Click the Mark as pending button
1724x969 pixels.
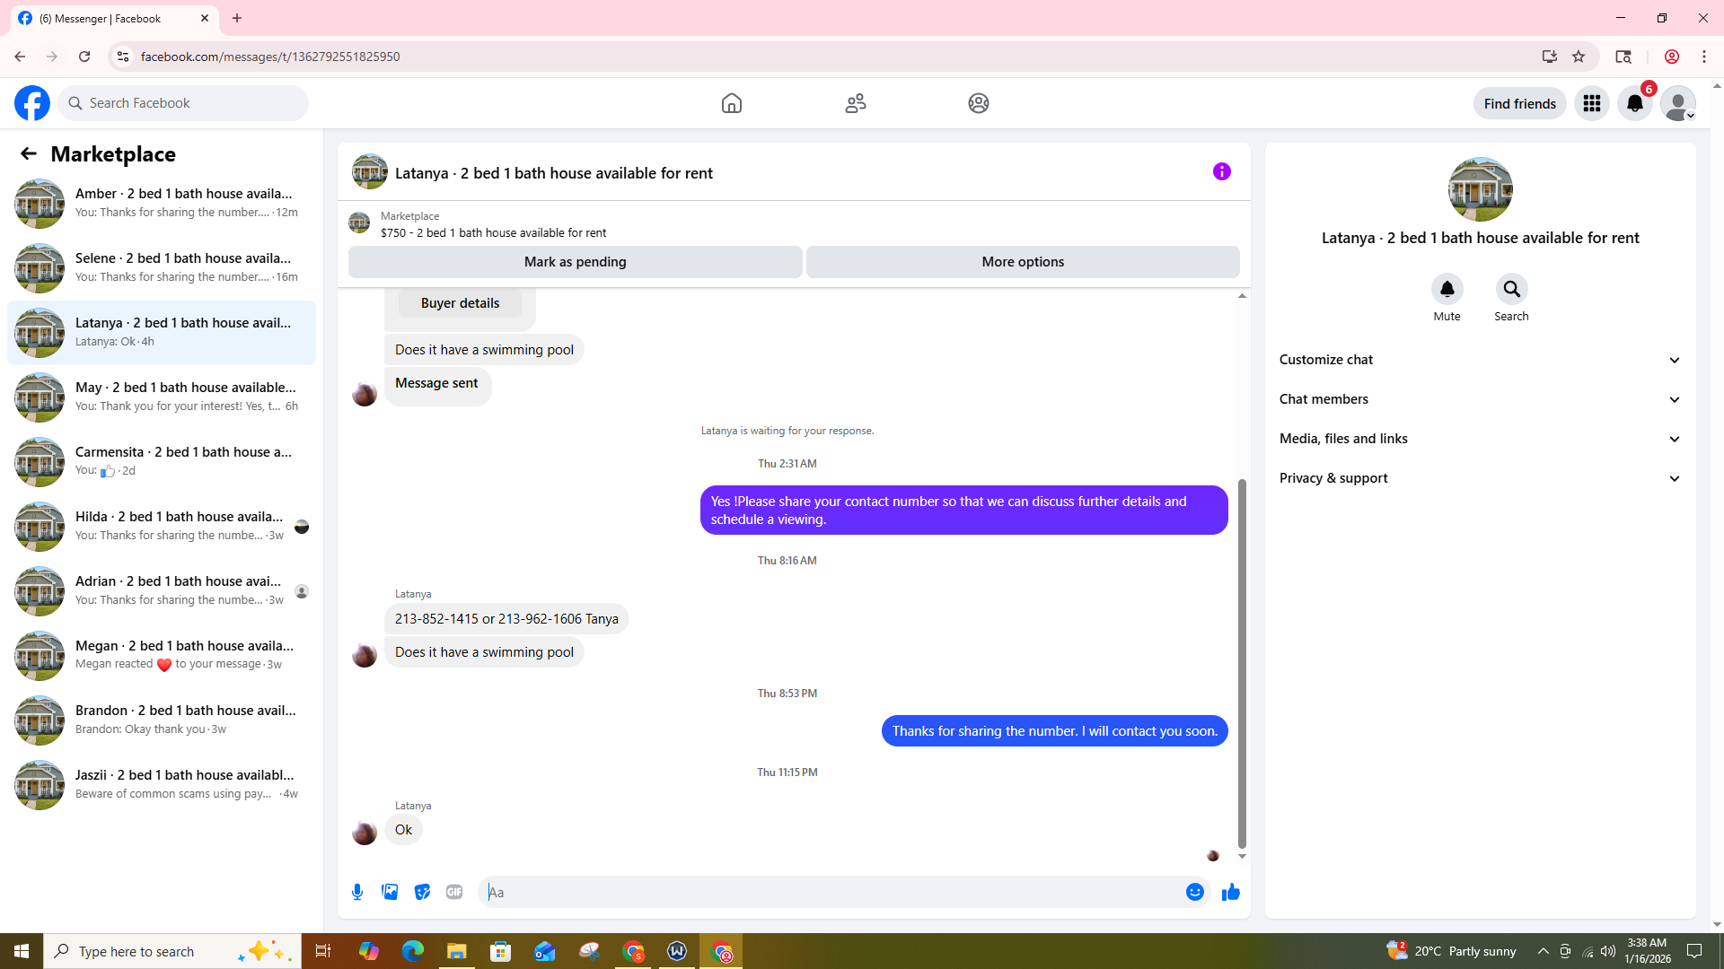click(x=575, y=262)
